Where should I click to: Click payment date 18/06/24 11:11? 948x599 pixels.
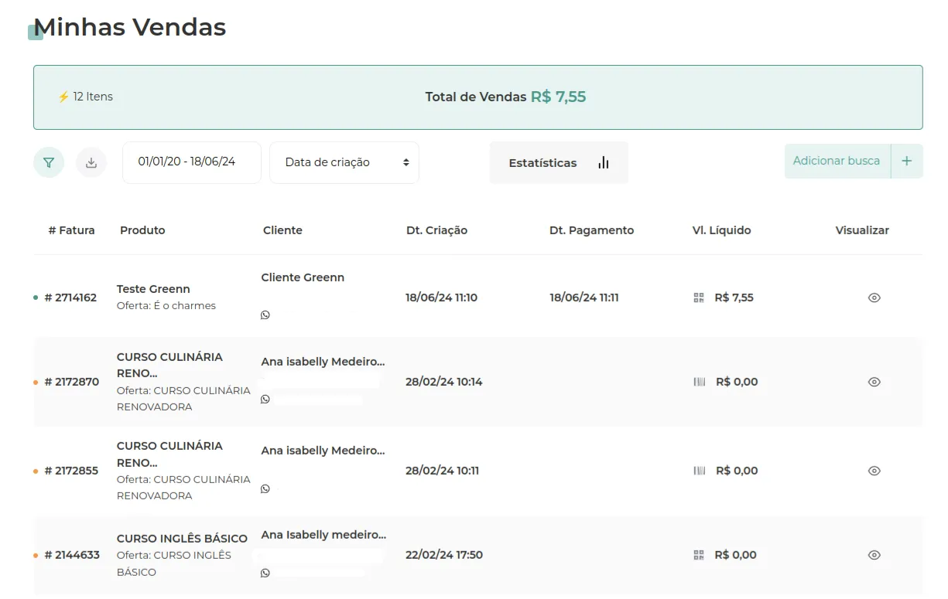coord(584,298)
